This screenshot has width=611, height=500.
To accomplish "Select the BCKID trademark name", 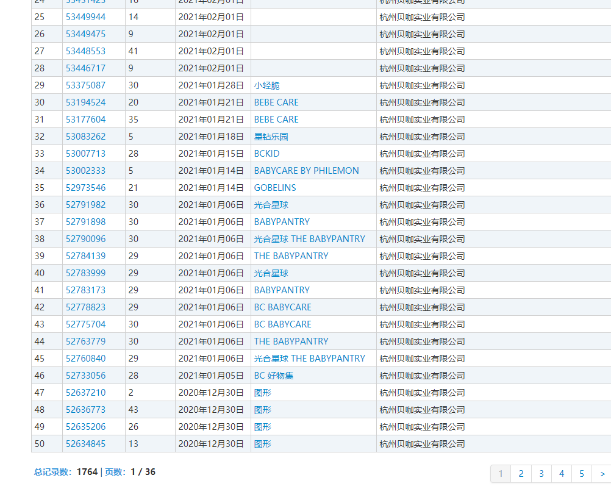I will coord(266,154).
